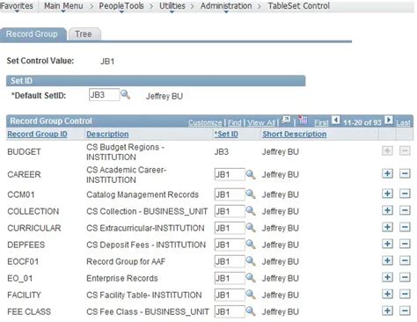The width and height of the screenshot is (417, 322).
Task: Click Set ID field for CCM01
Action: (230, 194)
